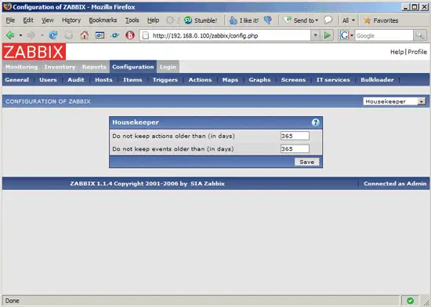
Task: Open the browser home page icon
Action: [x=85, y=35]
